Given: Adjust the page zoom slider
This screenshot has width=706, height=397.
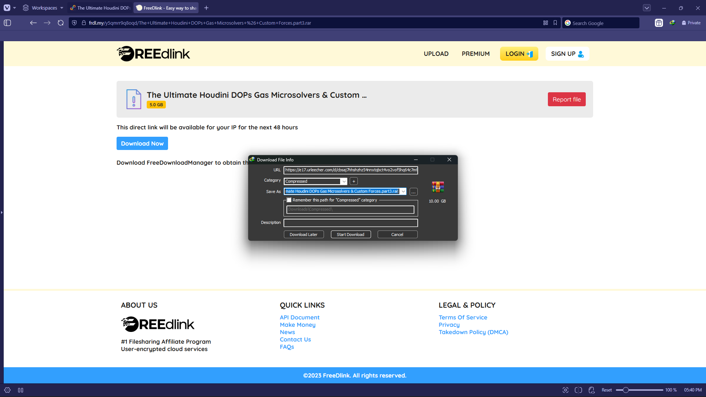Looking at the screenshot, I should click(639, 390).
